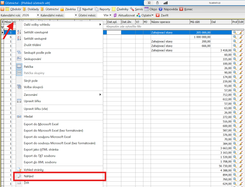
Task: Select Export do souboru Microsoft Excel (bez formátování)
Action: coord(59,143)
